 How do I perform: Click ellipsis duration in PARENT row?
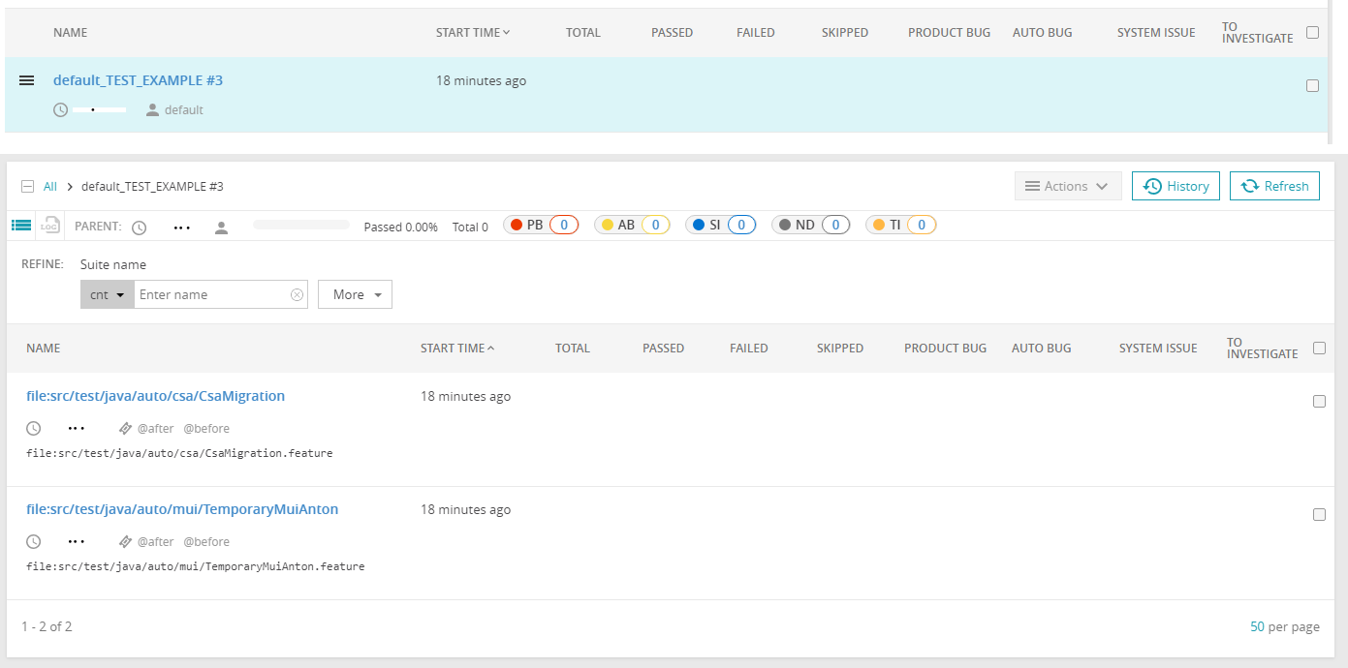(x=181, y=228)
